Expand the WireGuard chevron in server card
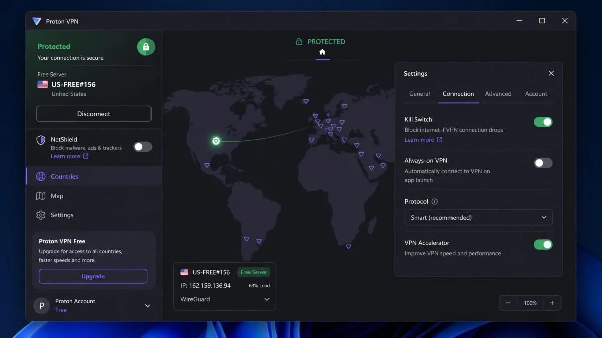This screenshot has height=338, width=602. (267, 299)
